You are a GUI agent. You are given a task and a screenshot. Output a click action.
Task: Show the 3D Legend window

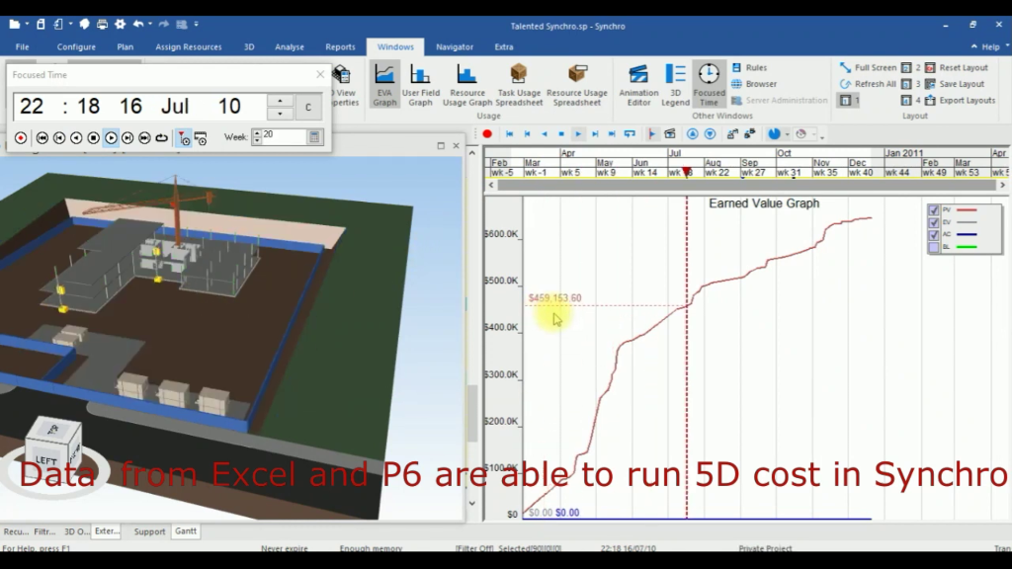(x=675, y=85)
